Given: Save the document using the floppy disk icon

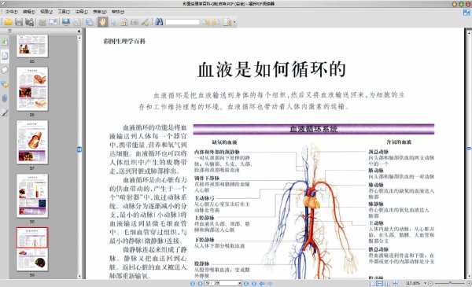Looking at the screenshot, I should (x=19, y=22).
